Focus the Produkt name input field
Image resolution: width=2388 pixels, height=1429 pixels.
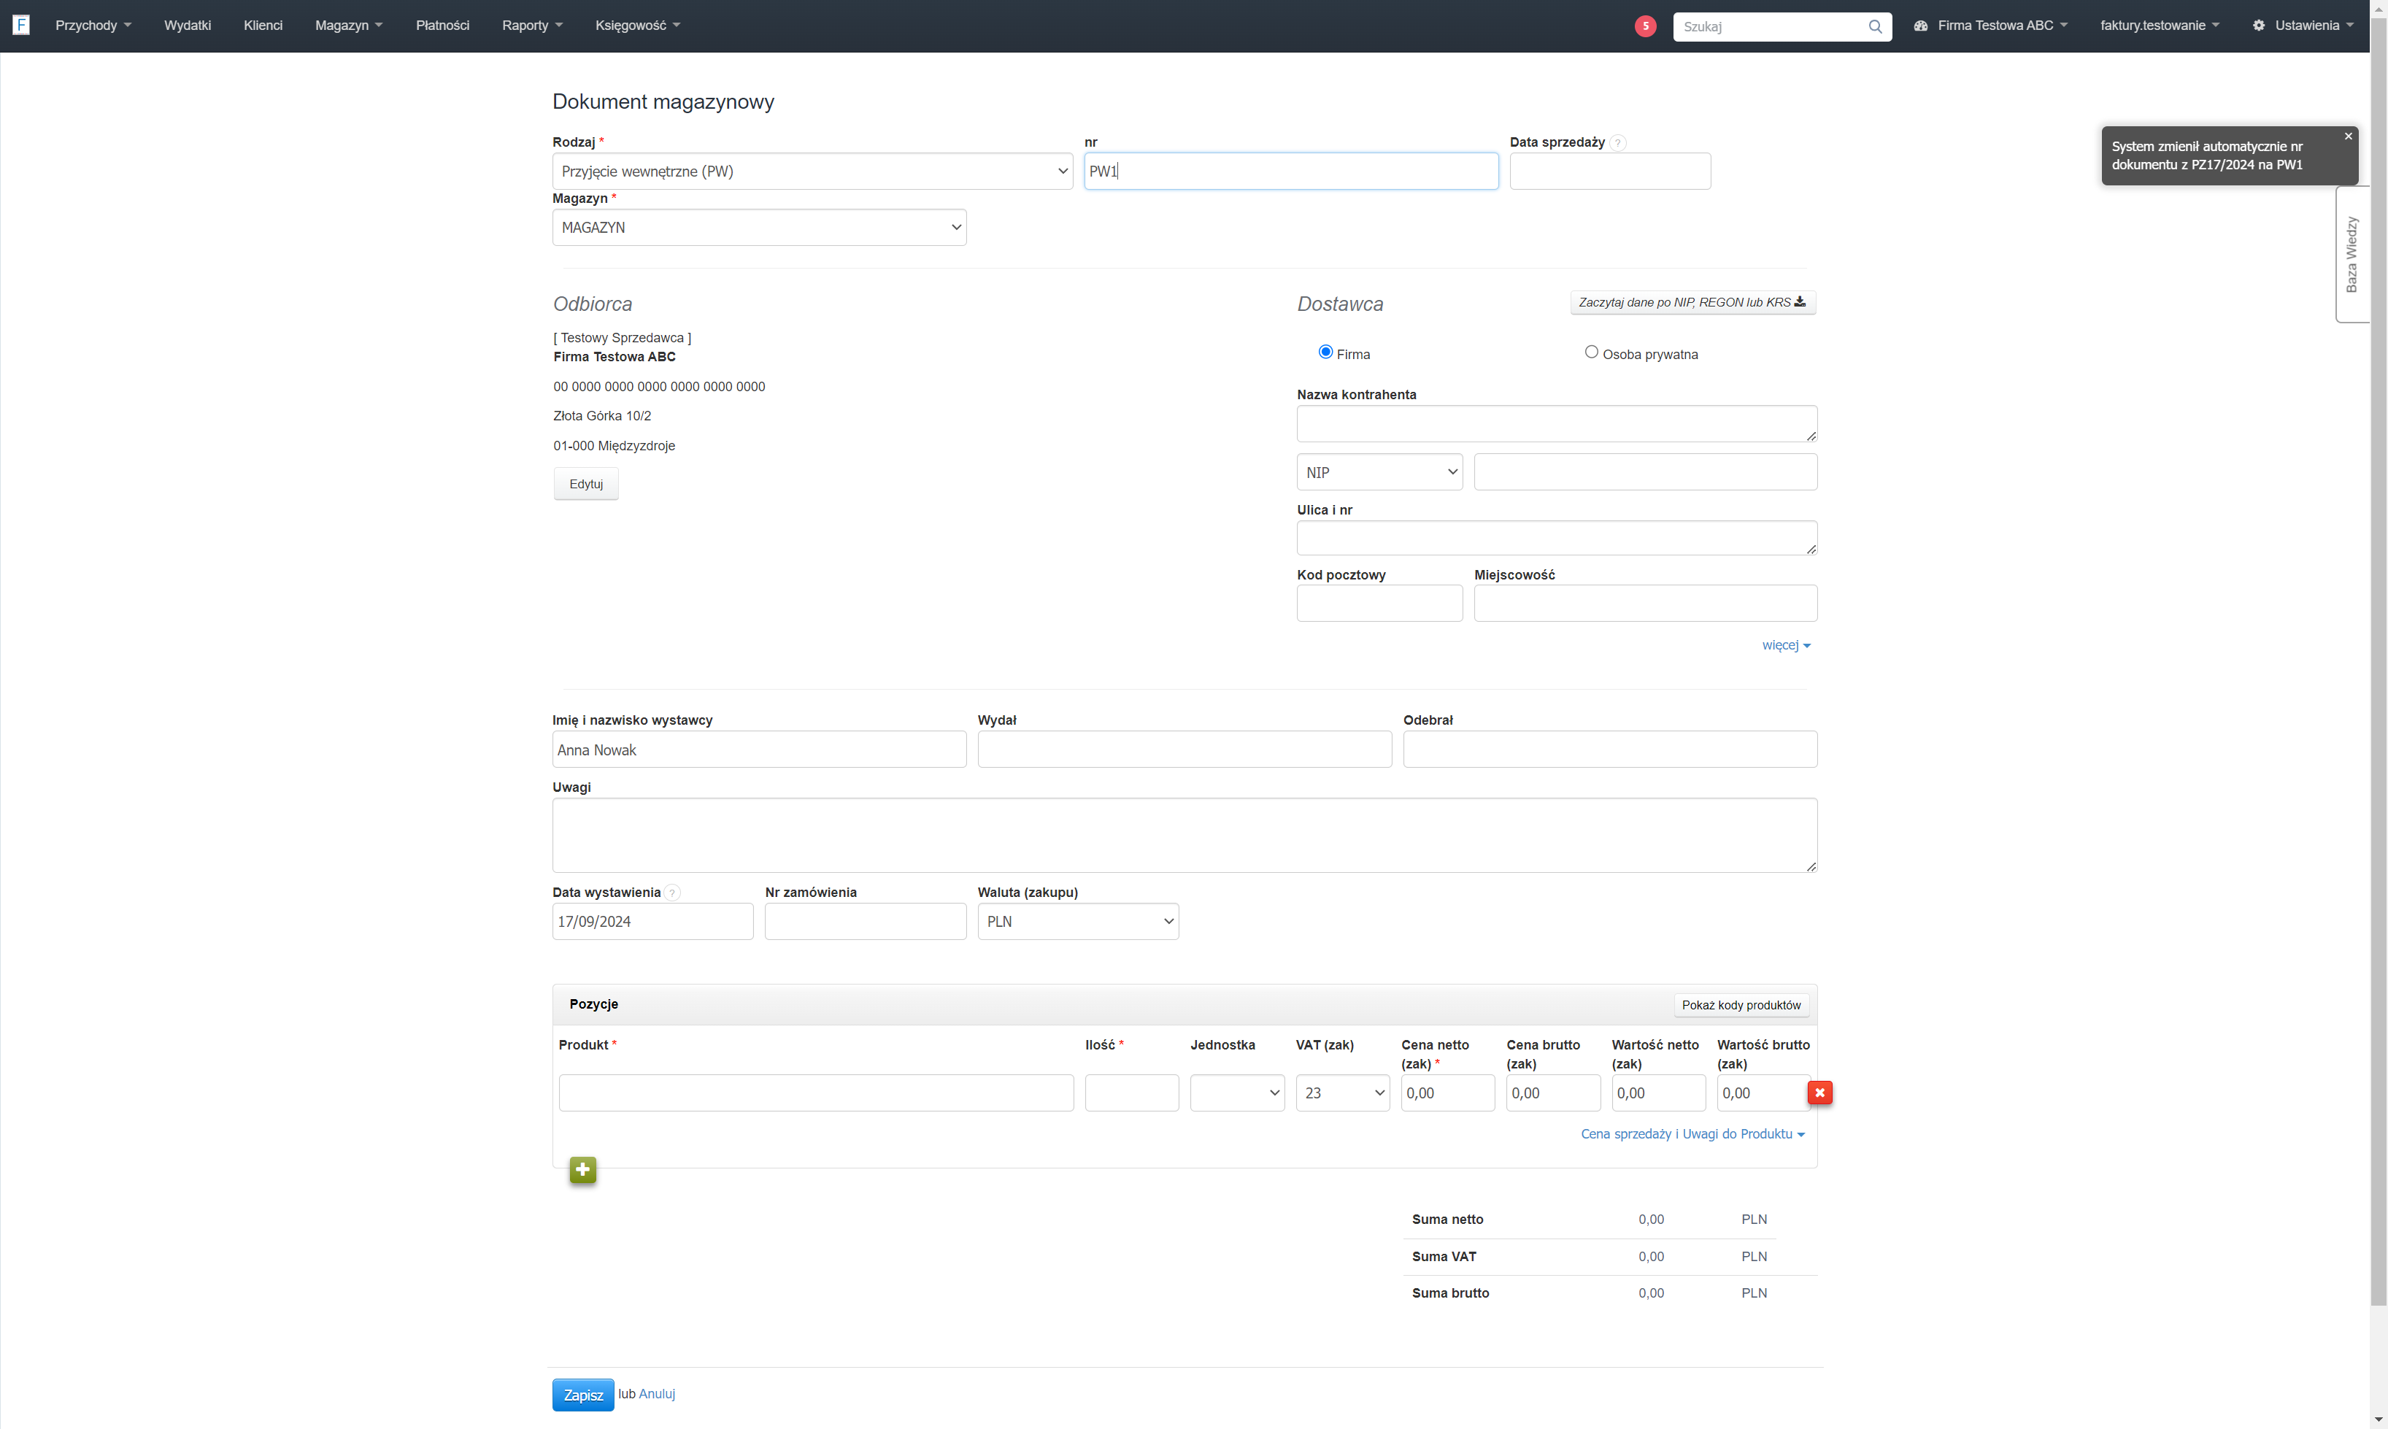(817, 1093)
